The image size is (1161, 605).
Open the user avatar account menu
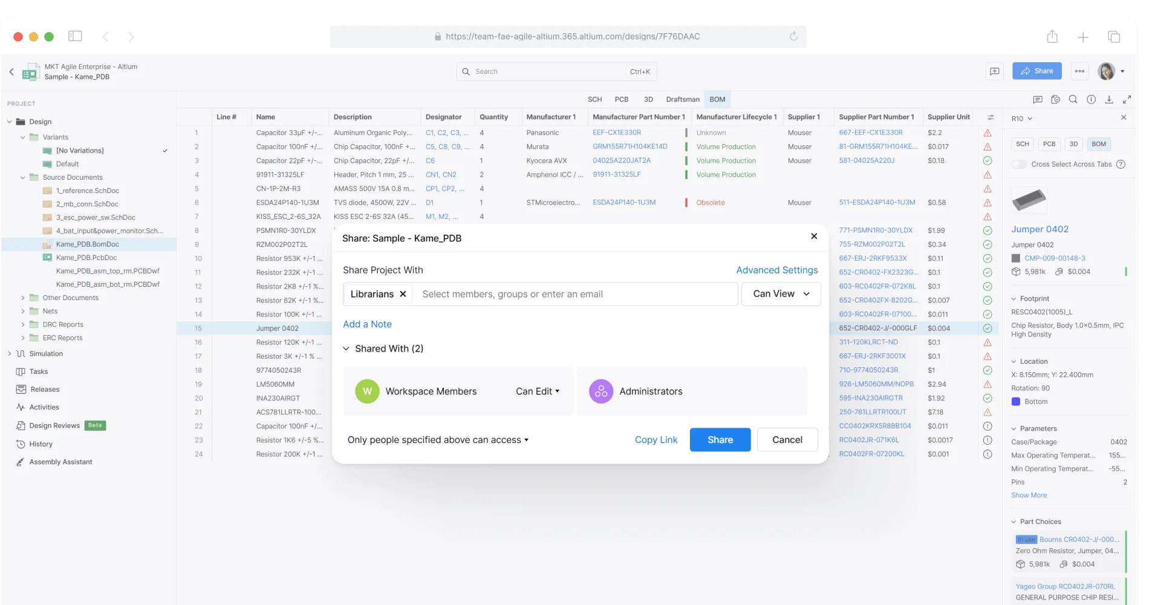(1111, 71)
